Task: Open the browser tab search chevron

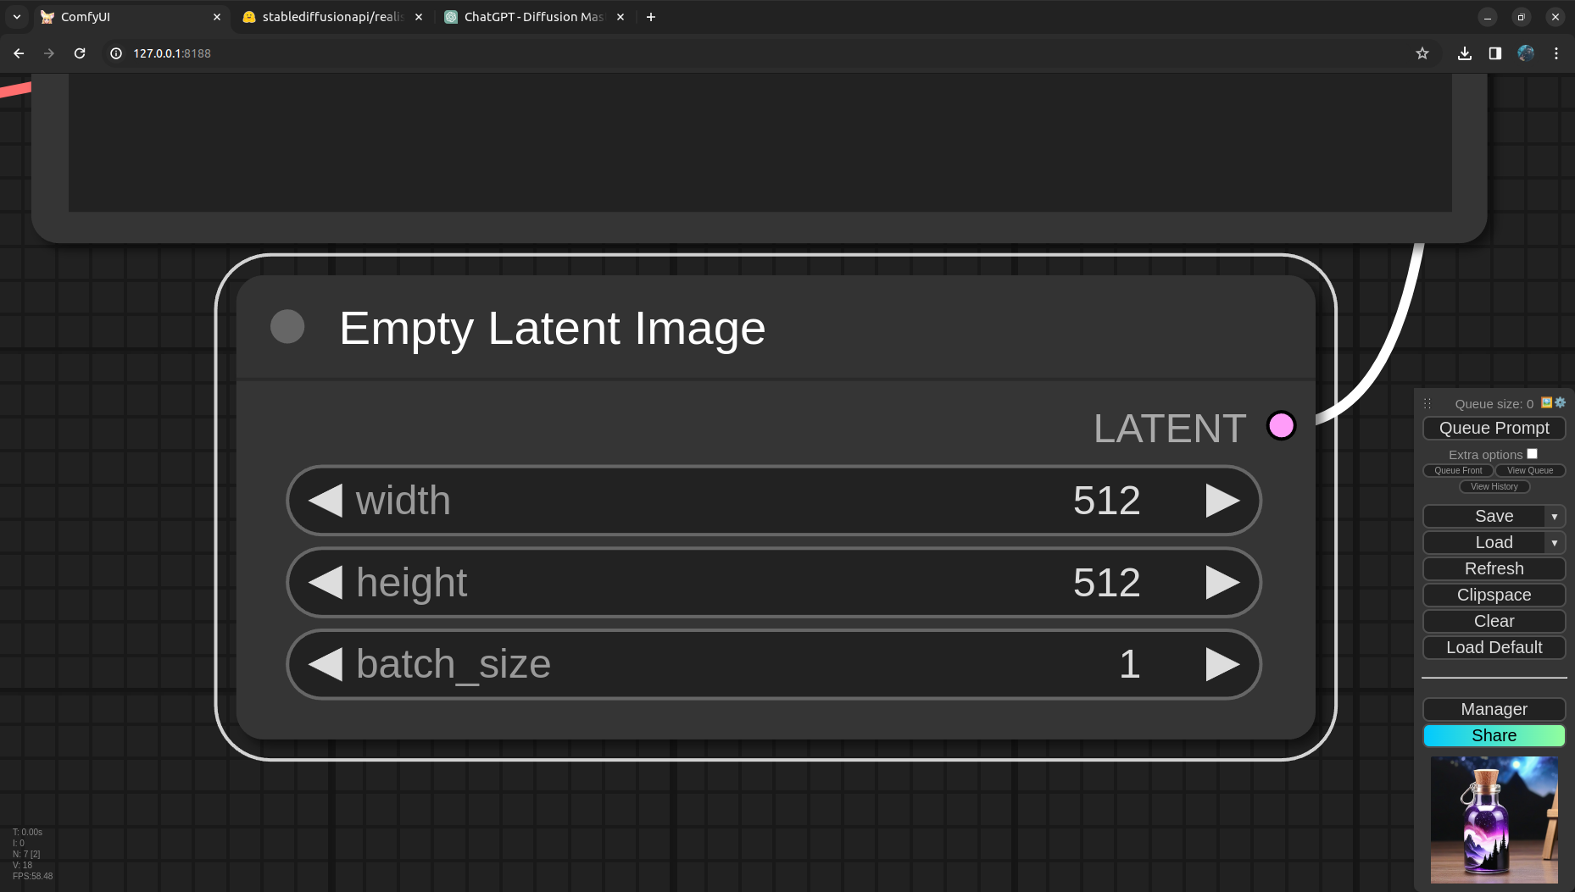Action: (x=17, y=17)
